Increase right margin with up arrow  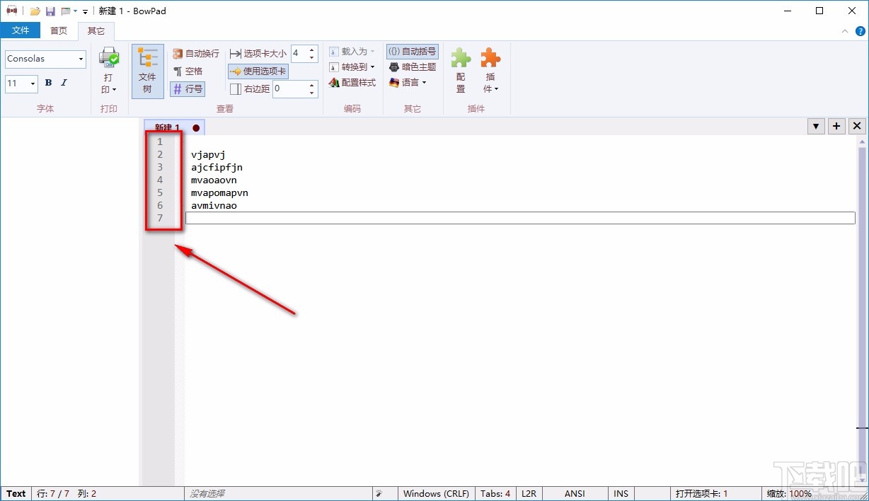click(x=312, y=84)
